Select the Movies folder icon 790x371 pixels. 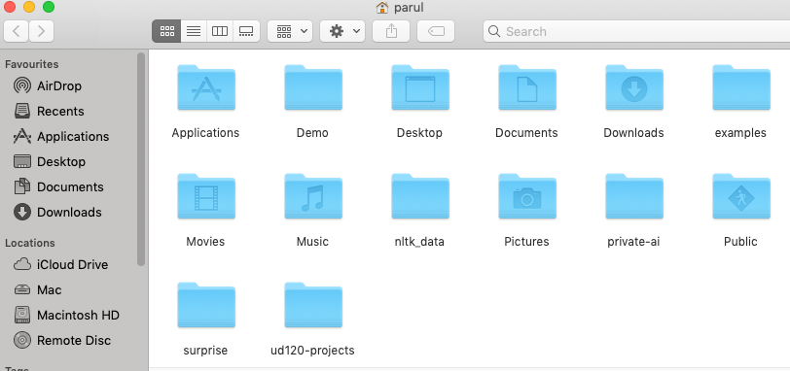206,196
